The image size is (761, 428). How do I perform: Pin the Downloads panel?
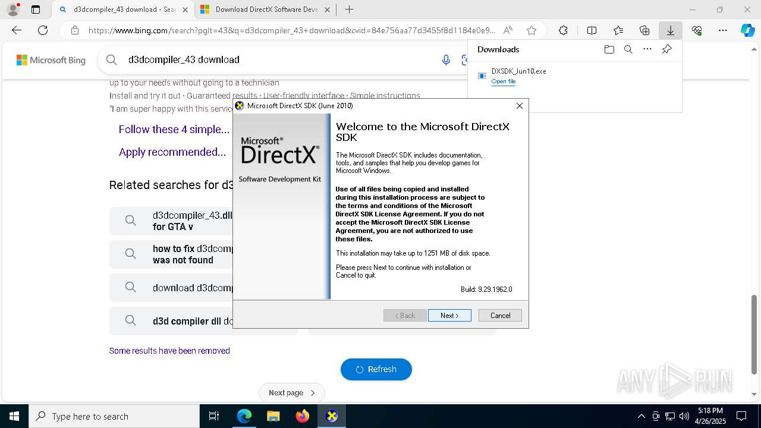click(x=666, y=49)
